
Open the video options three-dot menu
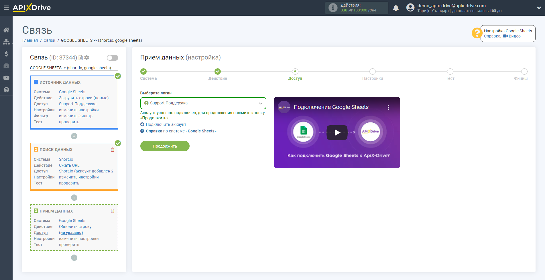pyautogui.click(x=388, y=107)
